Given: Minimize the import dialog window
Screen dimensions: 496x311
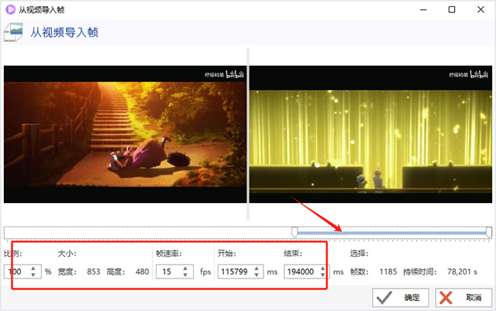Looking at the screenshot, I should [x=423, y=9].
